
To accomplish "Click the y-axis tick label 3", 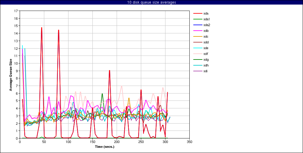I will (17, 116).
